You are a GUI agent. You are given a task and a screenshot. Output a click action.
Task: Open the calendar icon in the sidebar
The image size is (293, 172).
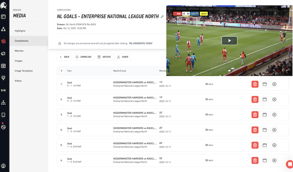click(x=4, y=66)
